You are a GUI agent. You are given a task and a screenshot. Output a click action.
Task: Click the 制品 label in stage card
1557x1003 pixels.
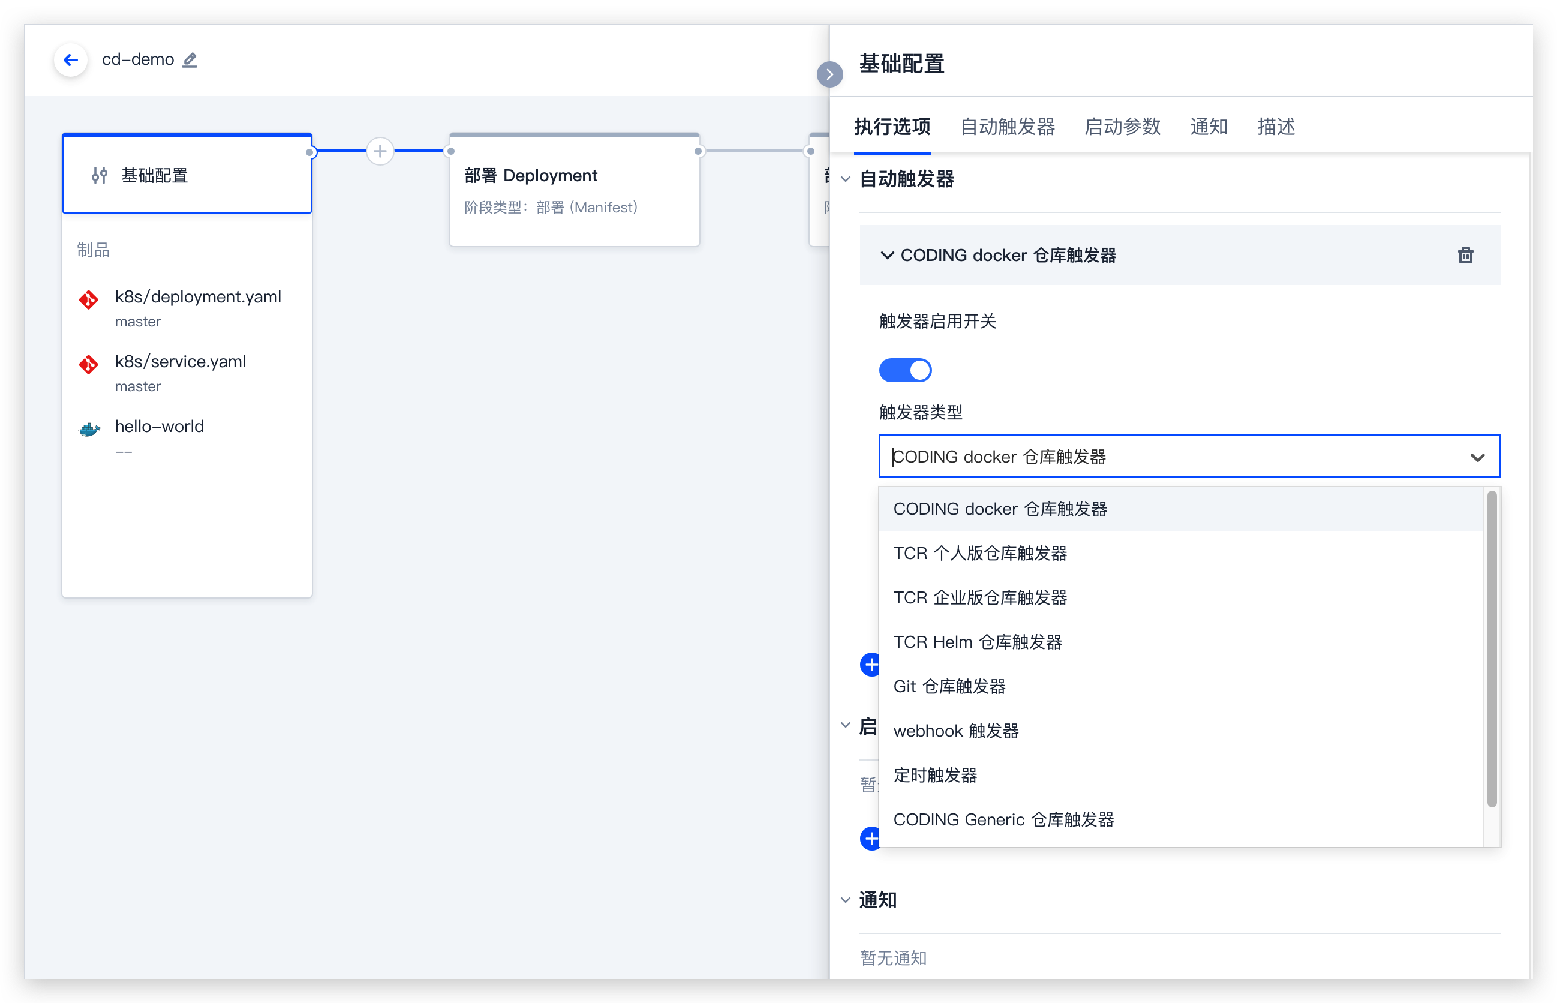[93, 250]
